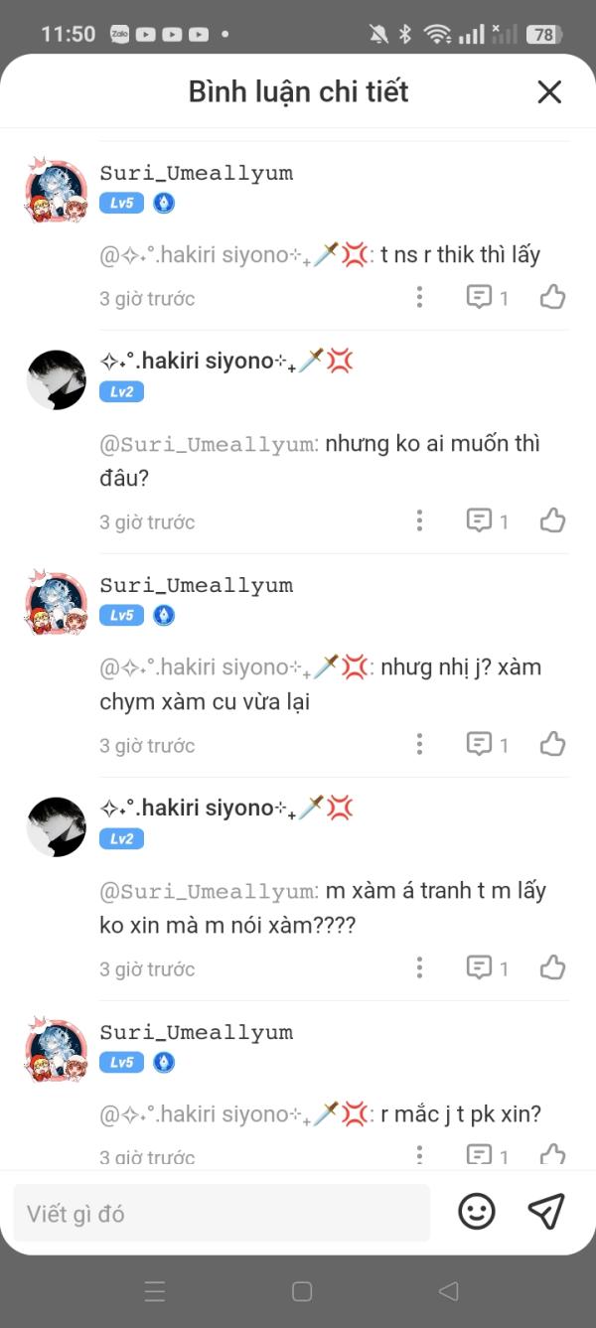This screenshot has width=596, height=1328.
Task: Like the comment 'nhưng ko ai muốn thì đâu?'
Action: [553, 520]
